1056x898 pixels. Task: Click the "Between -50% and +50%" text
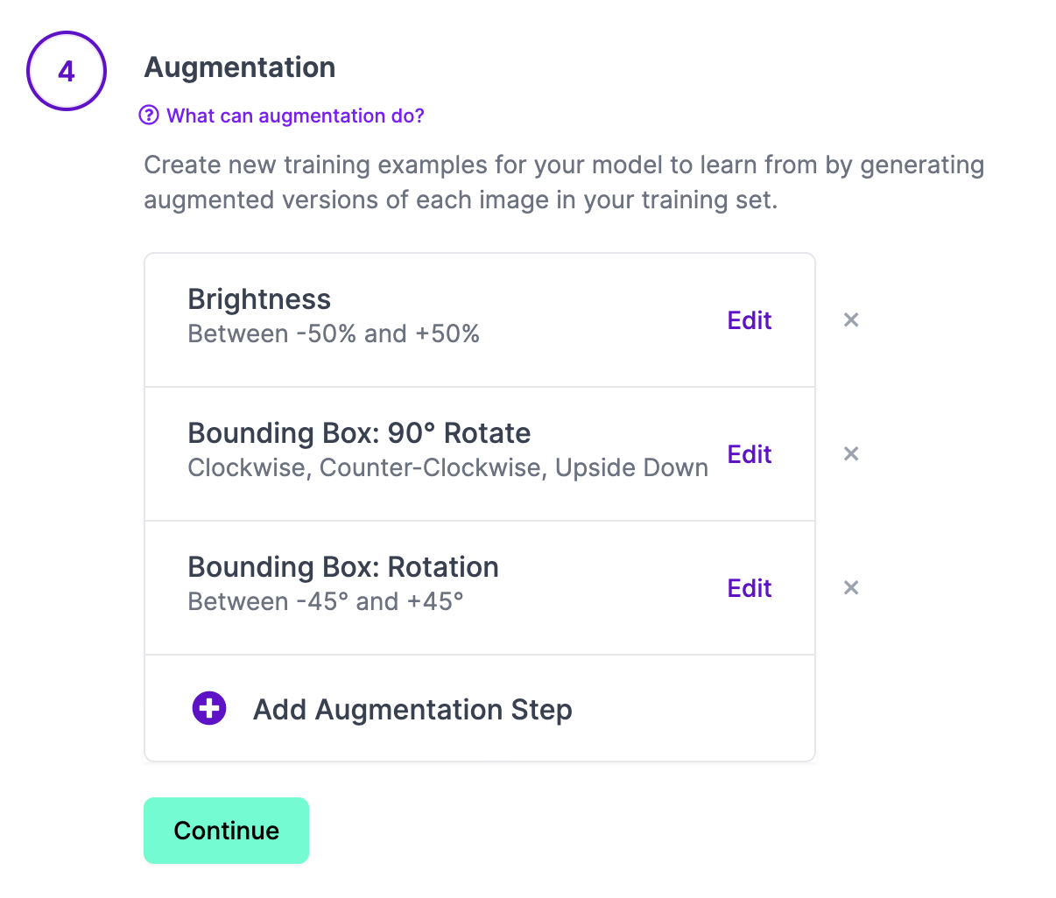pos(334,334)
